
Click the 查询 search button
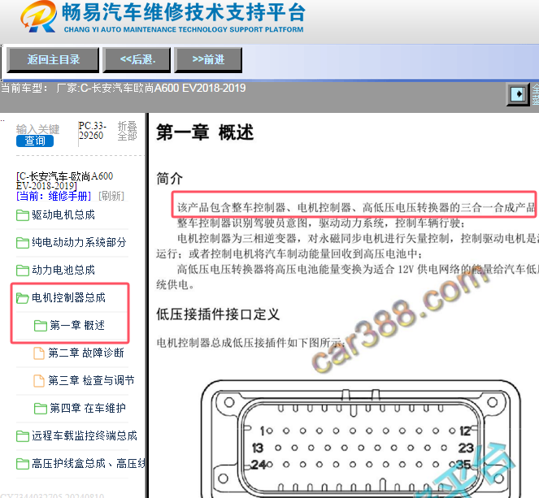pyautogui.click(x=35, y=141)
